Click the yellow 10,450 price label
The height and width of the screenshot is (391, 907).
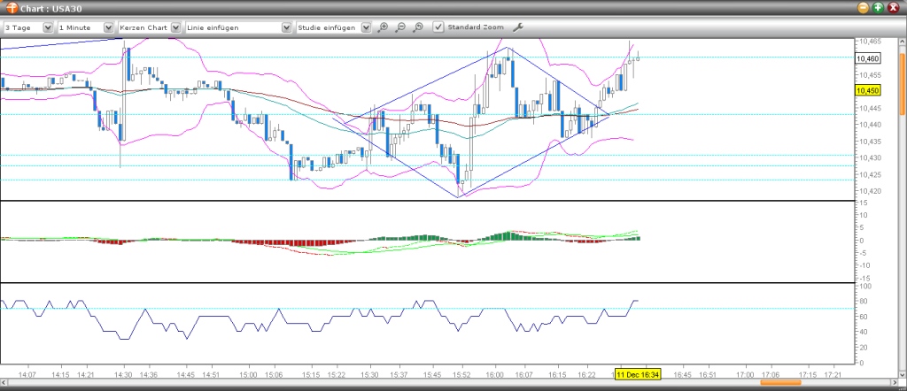pos(868,91)
